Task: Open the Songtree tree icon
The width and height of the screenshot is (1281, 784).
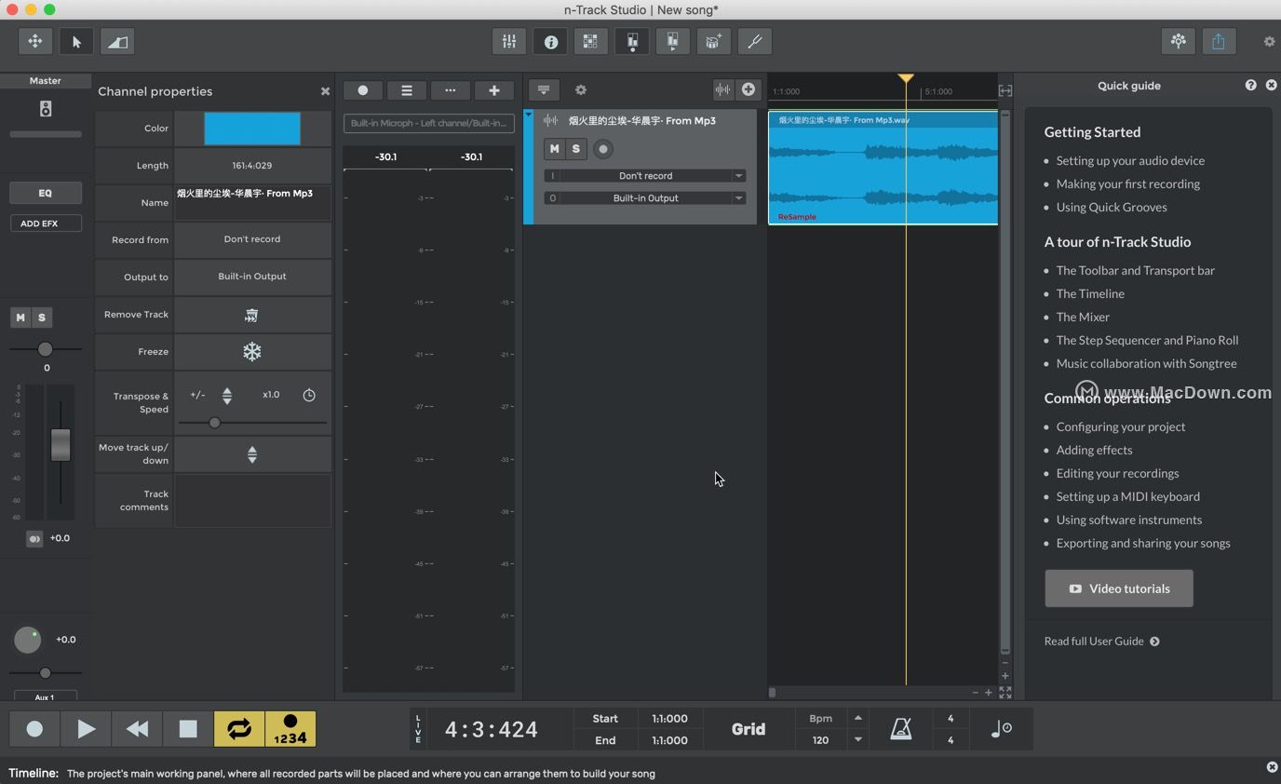Action: (1179, 41)
